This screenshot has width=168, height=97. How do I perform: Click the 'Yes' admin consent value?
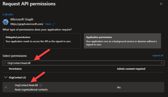pyautogui.click(x=119, y=87)
